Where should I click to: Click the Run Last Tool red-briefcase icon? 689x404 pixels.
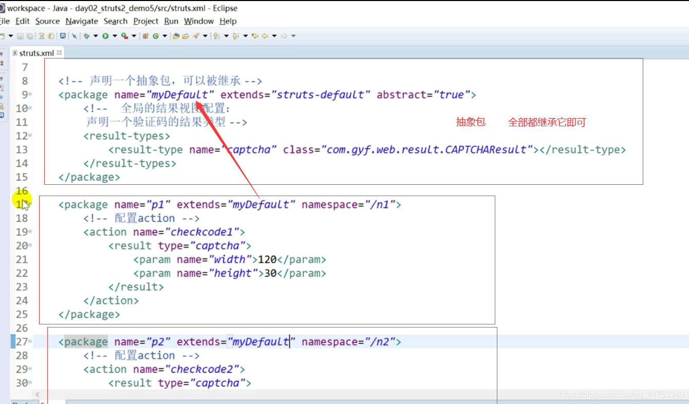coord(124,36)
